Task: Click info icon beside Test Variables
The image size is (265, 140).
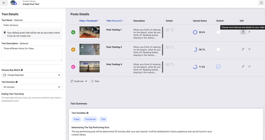Action: [x=87, y=113]
